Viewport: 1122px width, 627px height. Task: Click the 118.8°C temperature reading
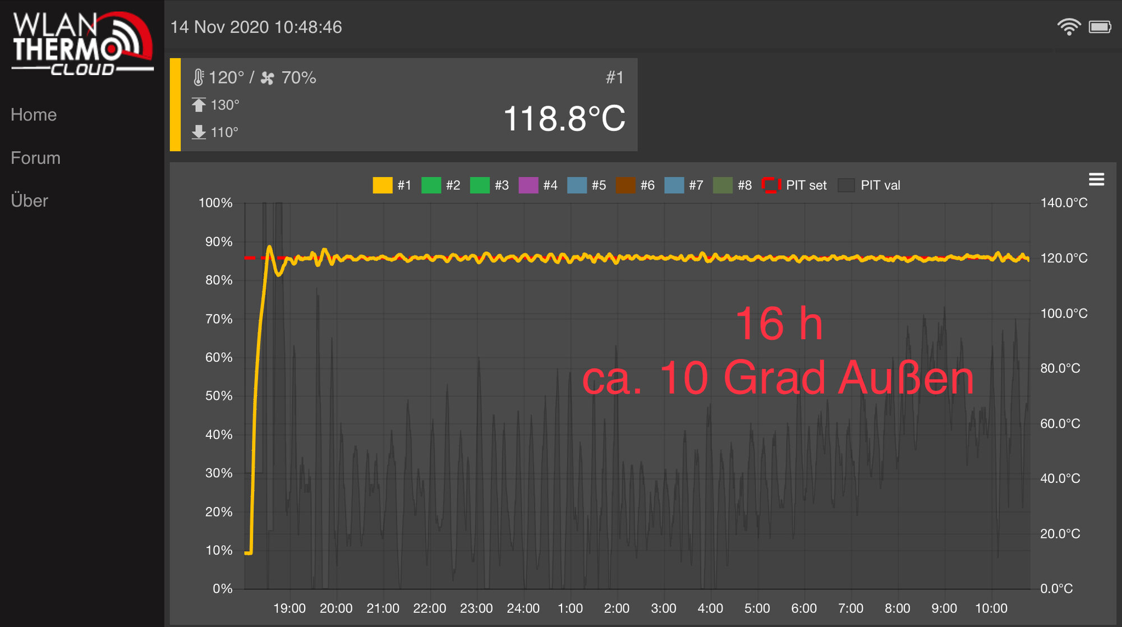[564, 119]
